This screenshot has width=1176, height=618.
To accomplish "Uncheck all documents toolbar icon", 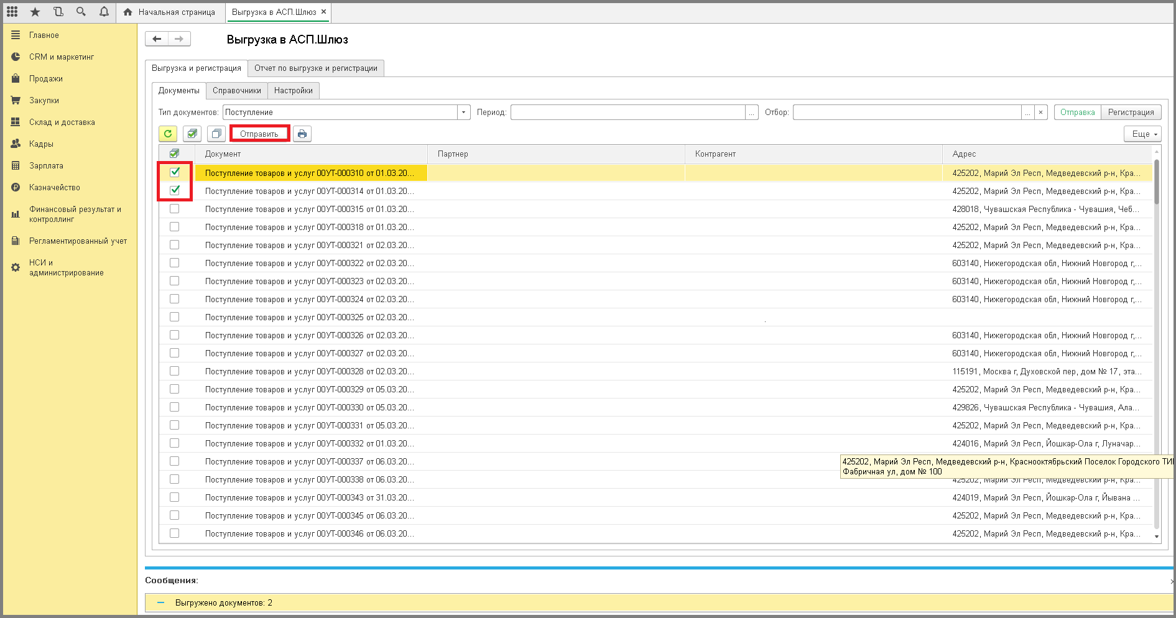I will [x=216, y=134].
